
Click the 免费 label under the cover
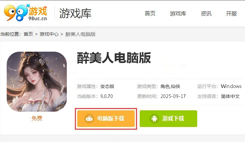pos(37,118)
